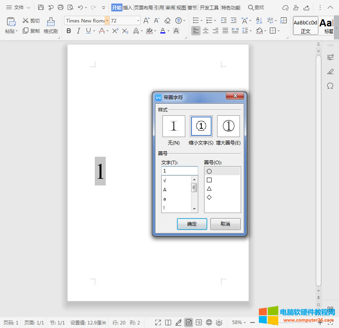Open the 文件 menu
339x328 pixels.
click(18, 7)
